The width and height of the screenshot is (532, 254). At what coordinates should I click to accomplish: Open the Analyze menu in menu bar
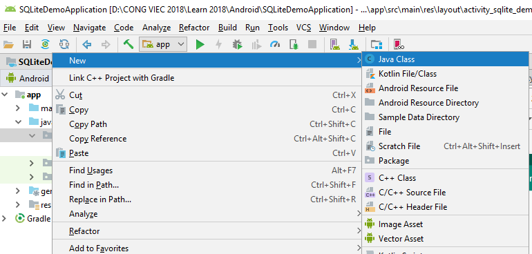[x=156, y=28]
